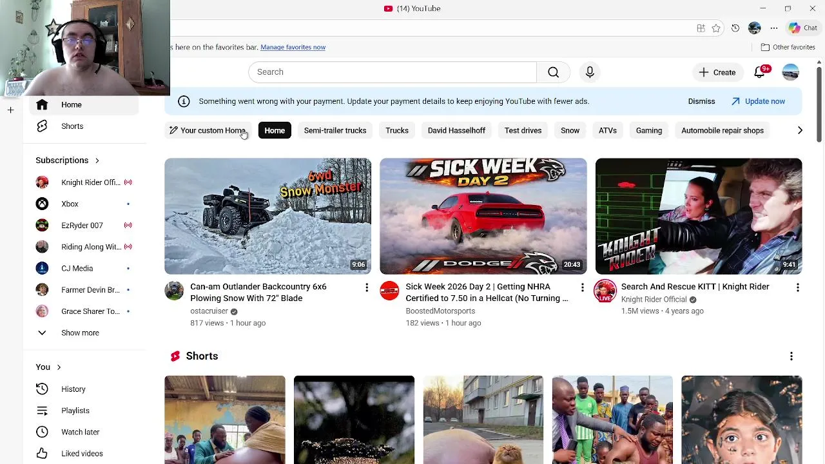The image size is (825, 464).
Task: Select Automobile repair shops chip
Action: 723,131
